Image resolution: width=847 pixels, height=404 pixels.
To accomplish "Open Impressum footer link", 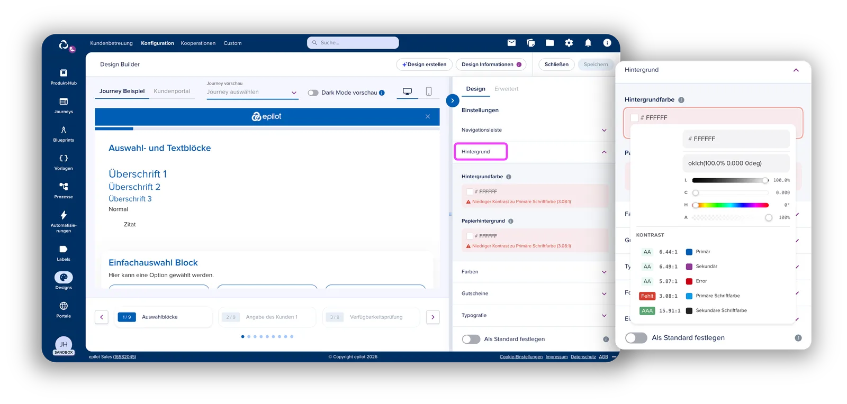I will click(x=556, y=357).
